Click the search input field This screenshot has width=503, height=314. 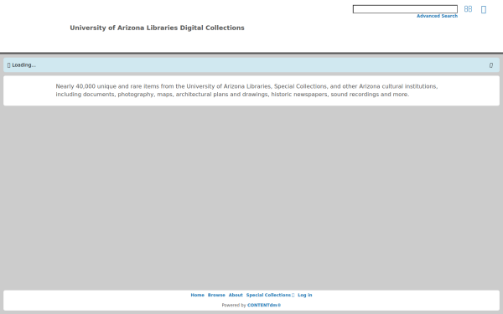point(405,9)
